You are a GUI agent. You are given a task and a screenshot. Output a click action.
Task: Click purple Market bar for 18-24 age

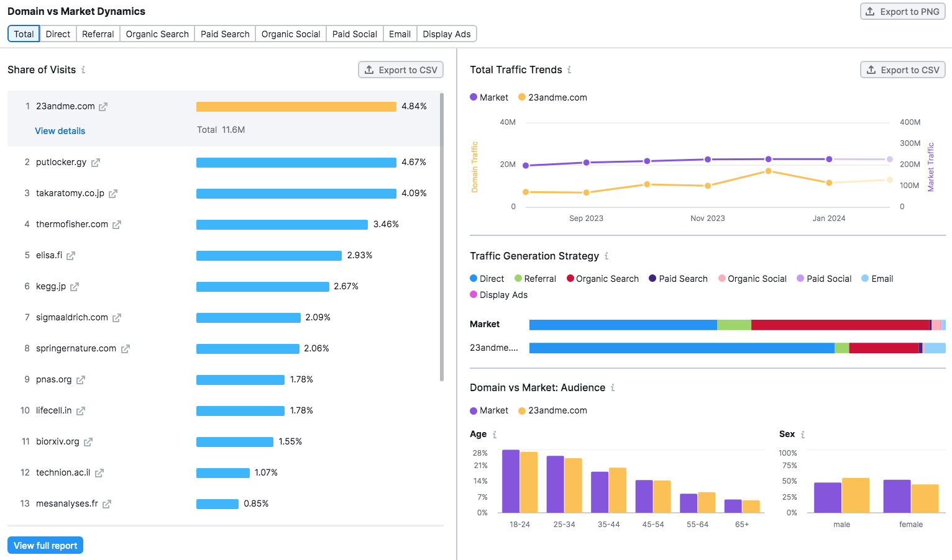[x=511, y=481]
